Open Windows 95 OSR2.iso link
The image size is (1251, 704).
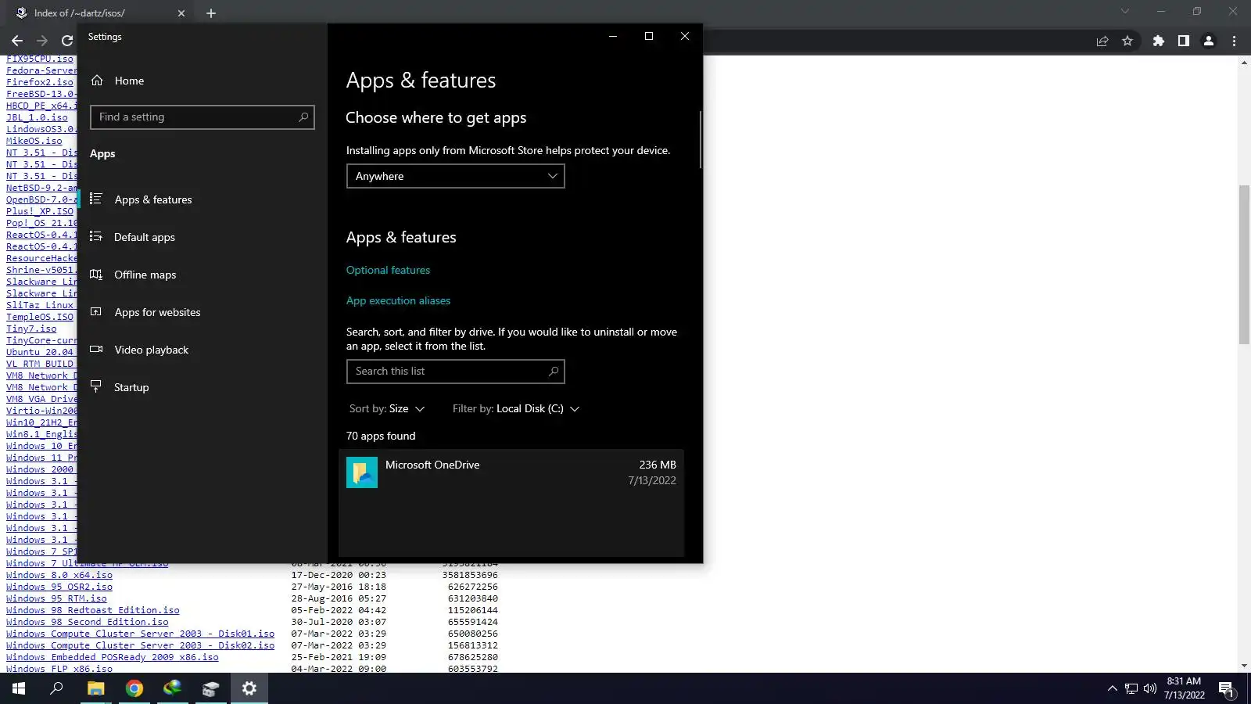coord(59,587)
